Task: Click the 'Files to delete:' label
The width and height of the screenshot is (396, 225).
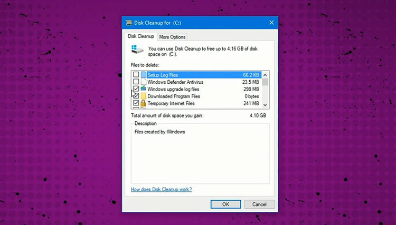Action: pos(145,65)
